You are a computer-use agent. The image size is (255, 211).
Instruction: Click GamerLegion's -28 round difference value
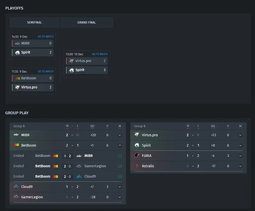coord(93,197)
